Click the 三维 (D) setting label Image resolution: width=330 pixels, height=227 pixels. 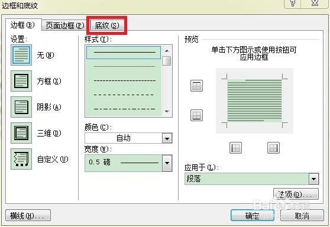(49, 133)
